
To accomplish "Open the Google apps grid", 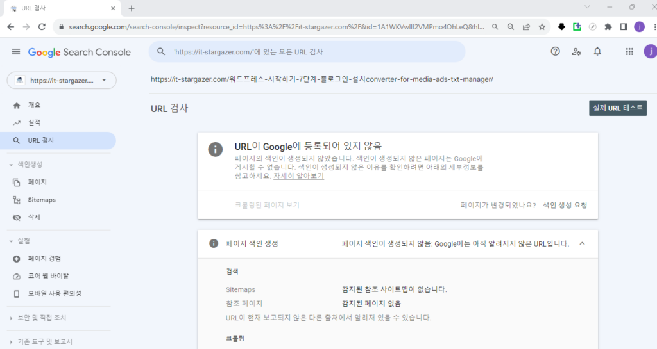I will [629, 51].
